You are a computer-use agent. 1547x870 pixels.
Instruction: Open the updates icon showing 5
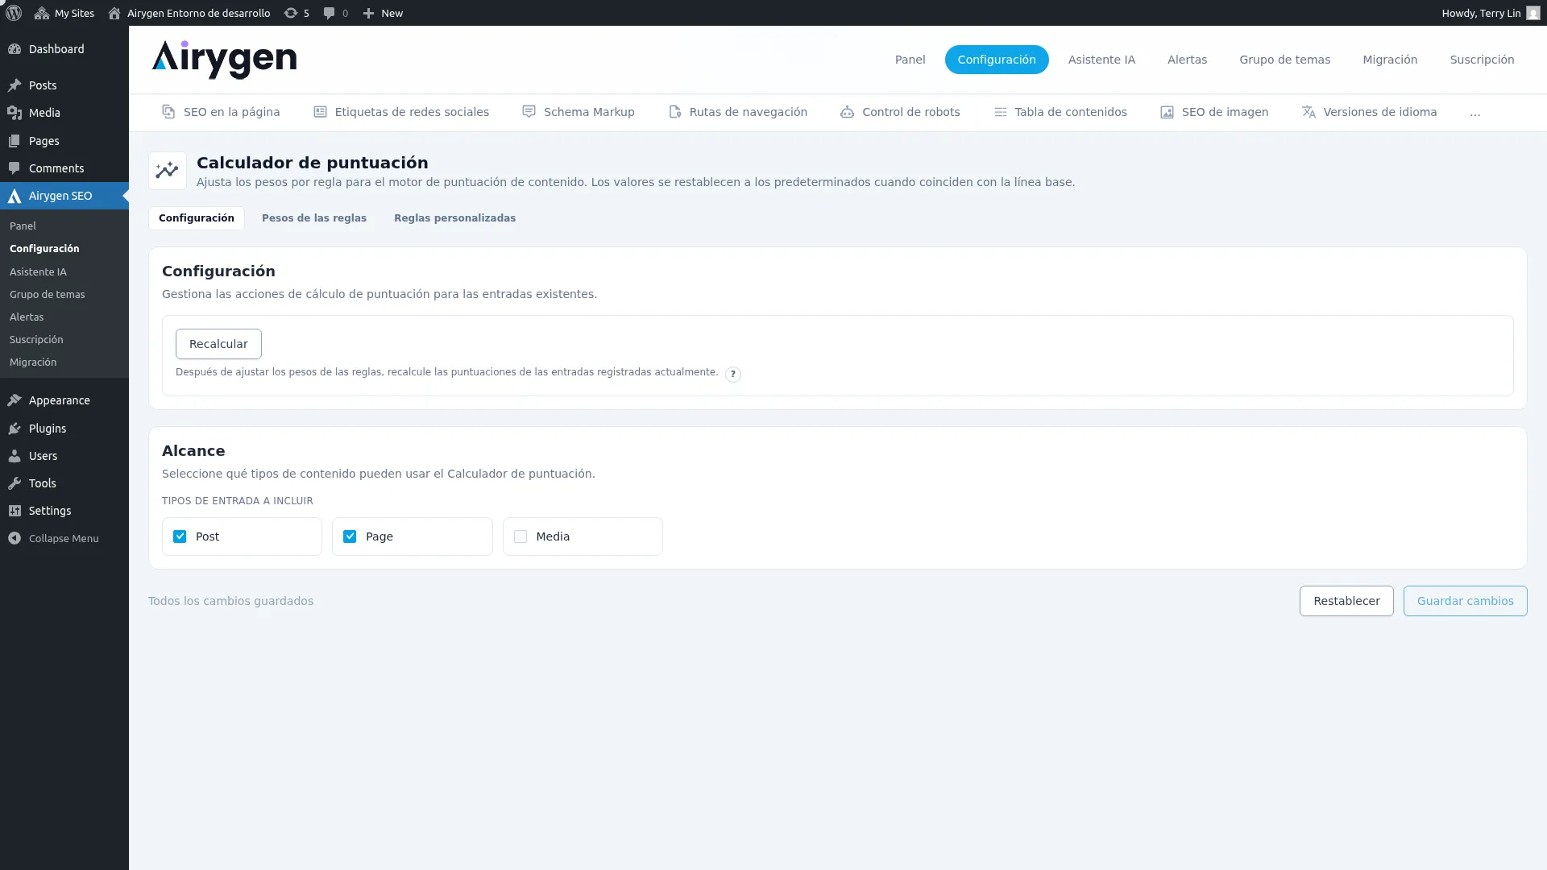pyautogui.click(x=291, y=13)
